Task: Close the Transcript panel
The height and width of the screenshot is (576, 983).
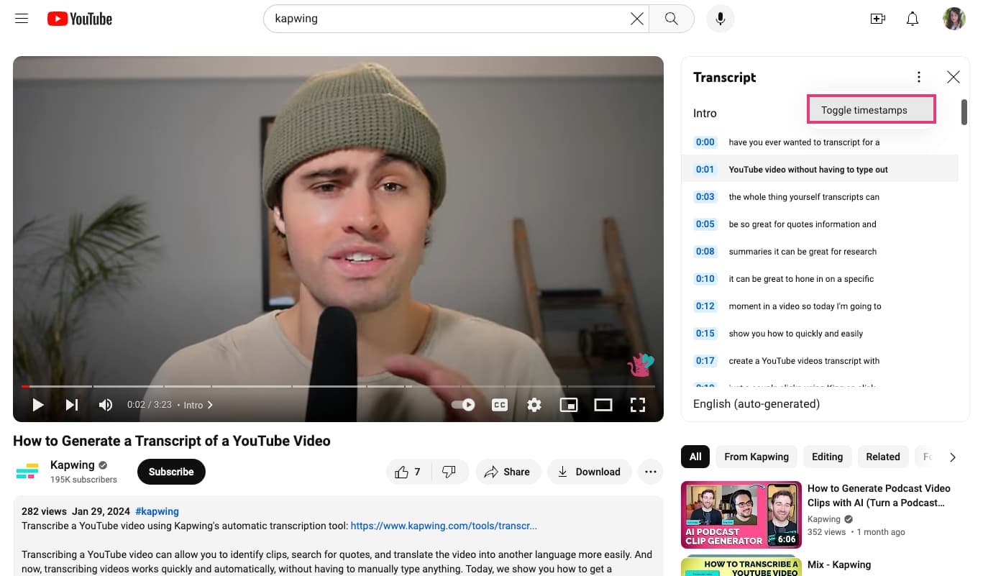Action: (954, 77)
